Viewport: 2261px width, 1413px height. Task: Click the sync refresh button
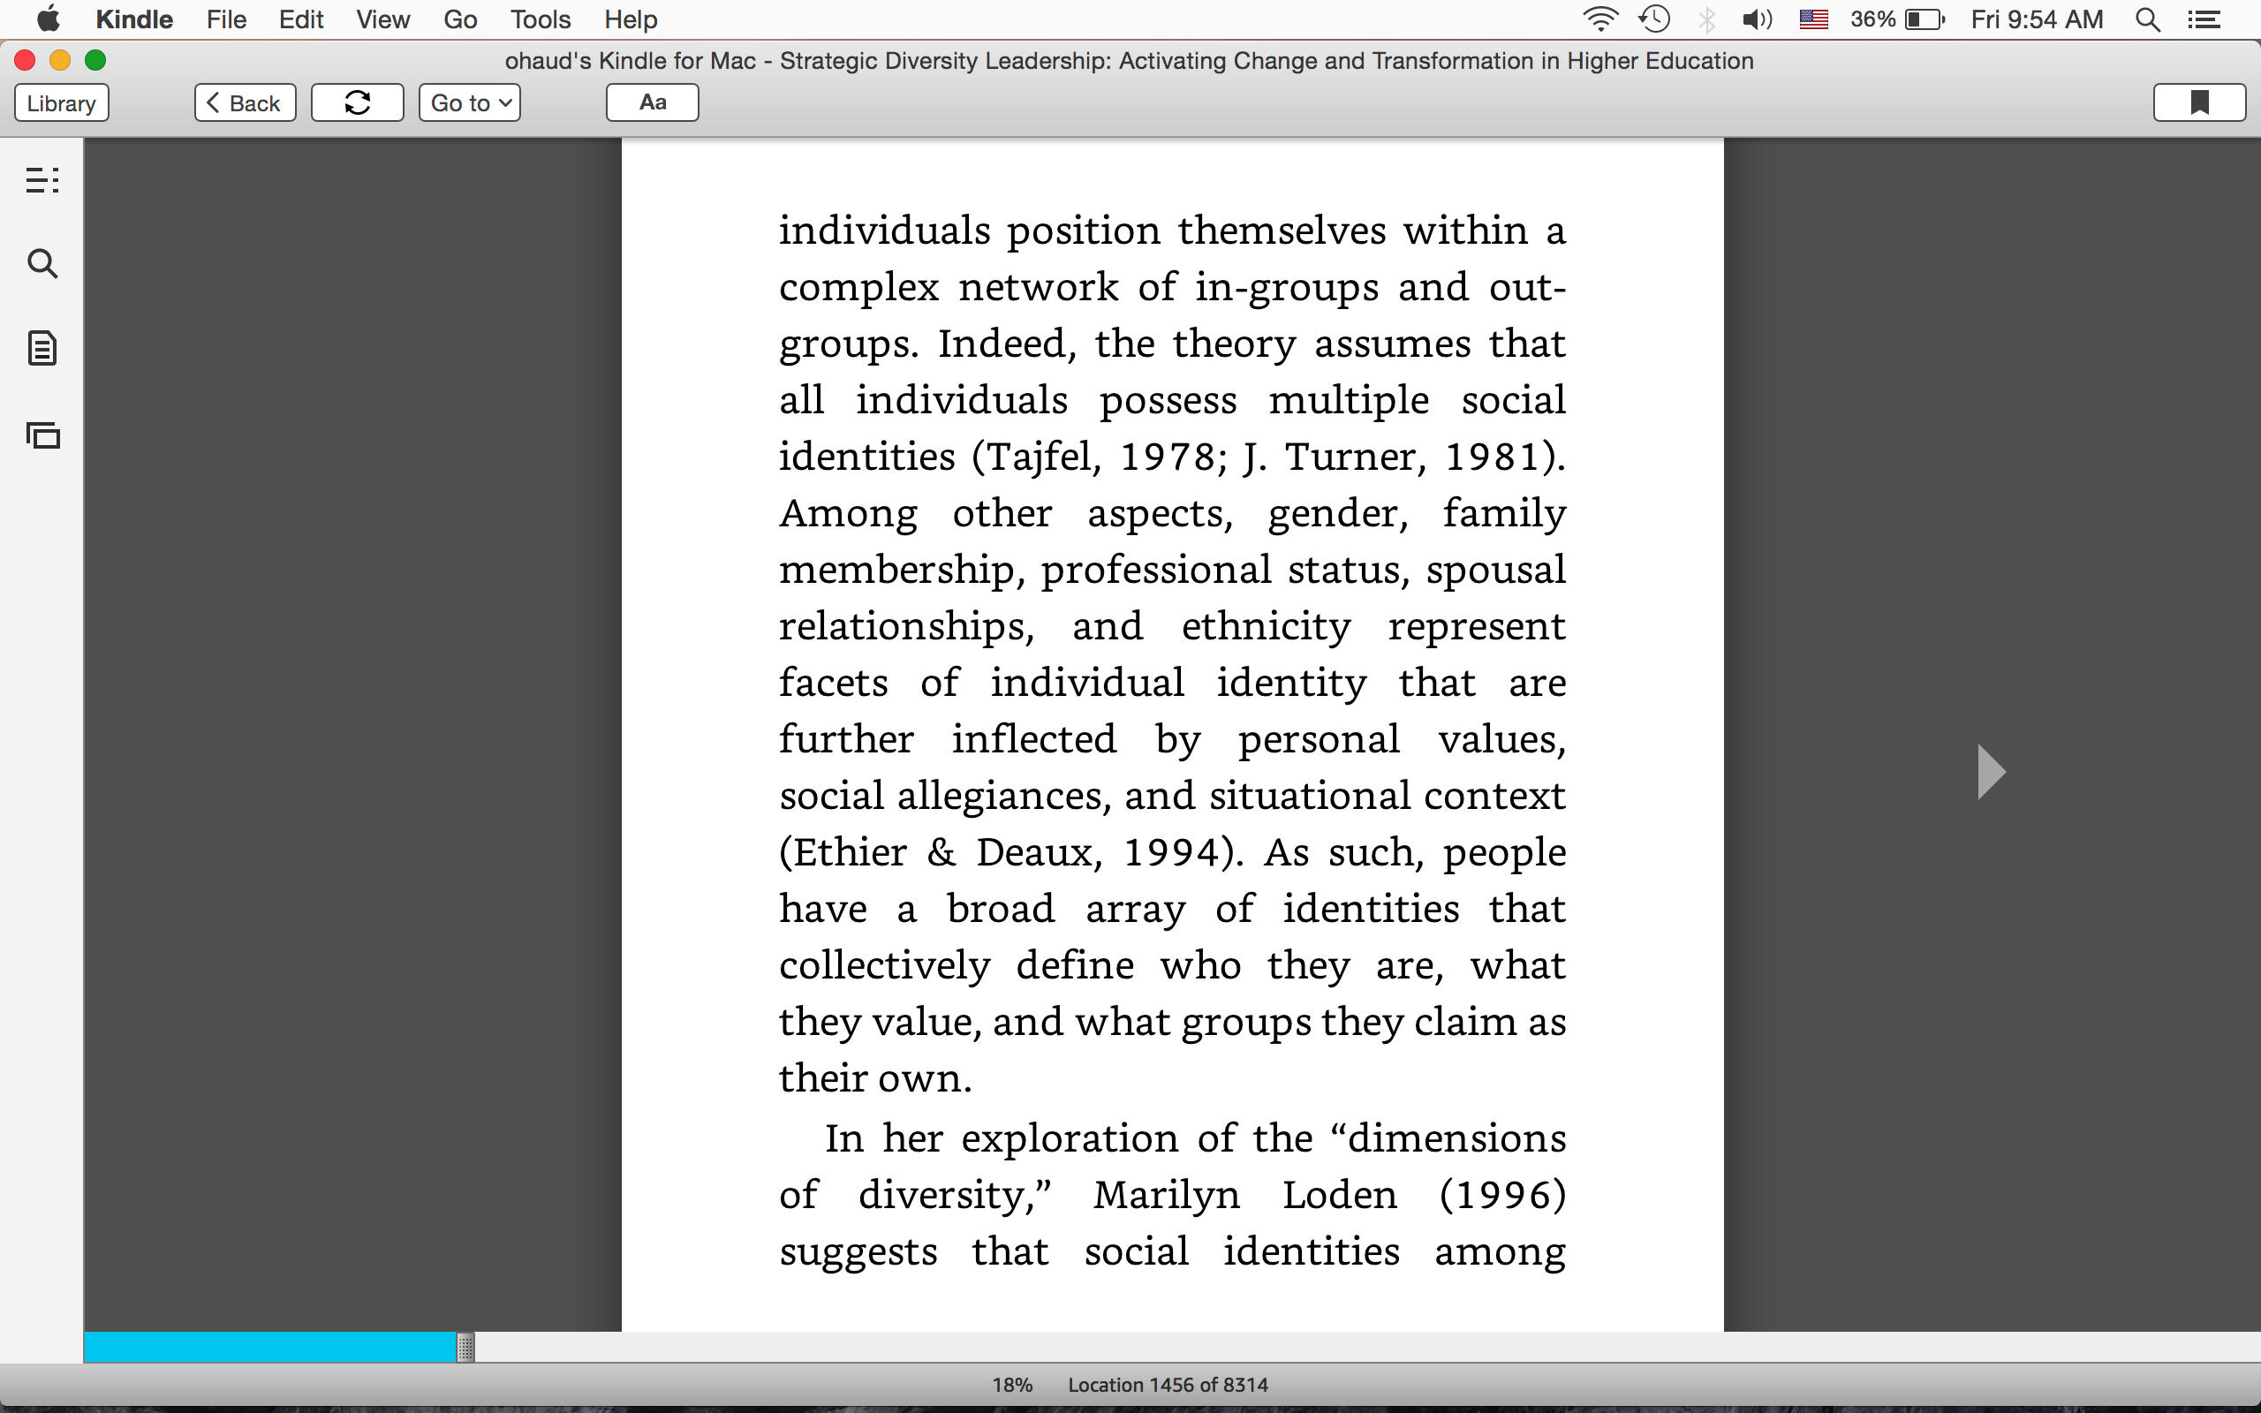(357, 102)
